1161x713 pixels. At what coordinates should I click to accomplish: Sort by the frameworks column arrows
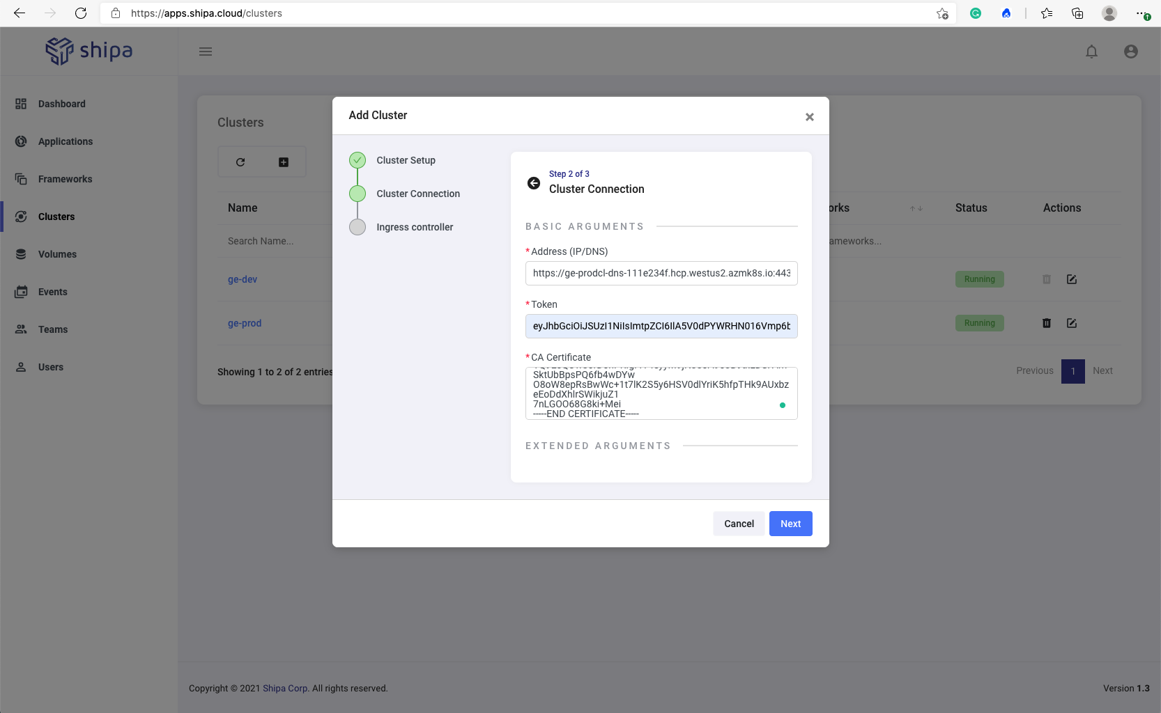click(x=916, y=208)
